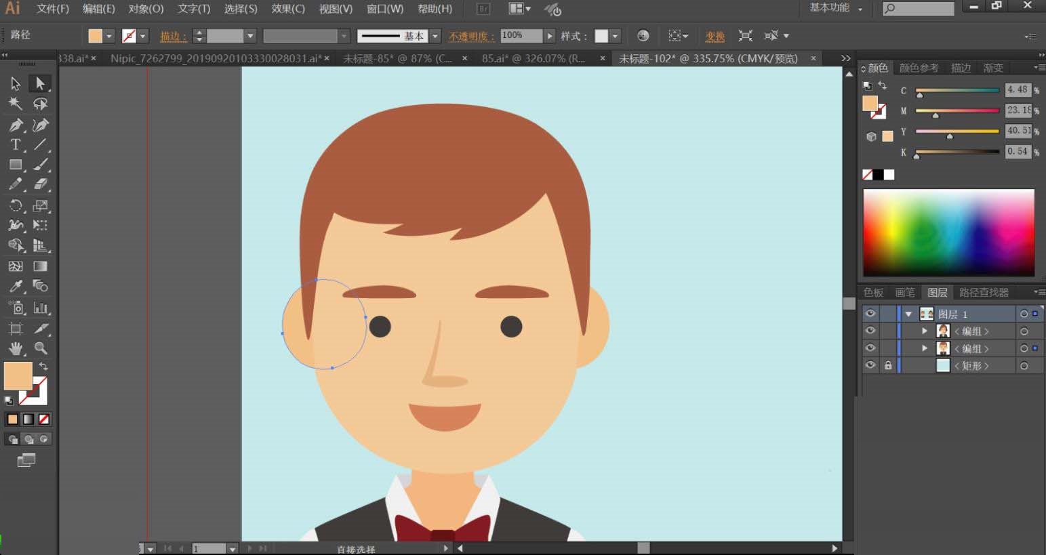Select the Type tool
Image resolution: width=1046 pixels, height=555 pixels.
click(15, 144)
